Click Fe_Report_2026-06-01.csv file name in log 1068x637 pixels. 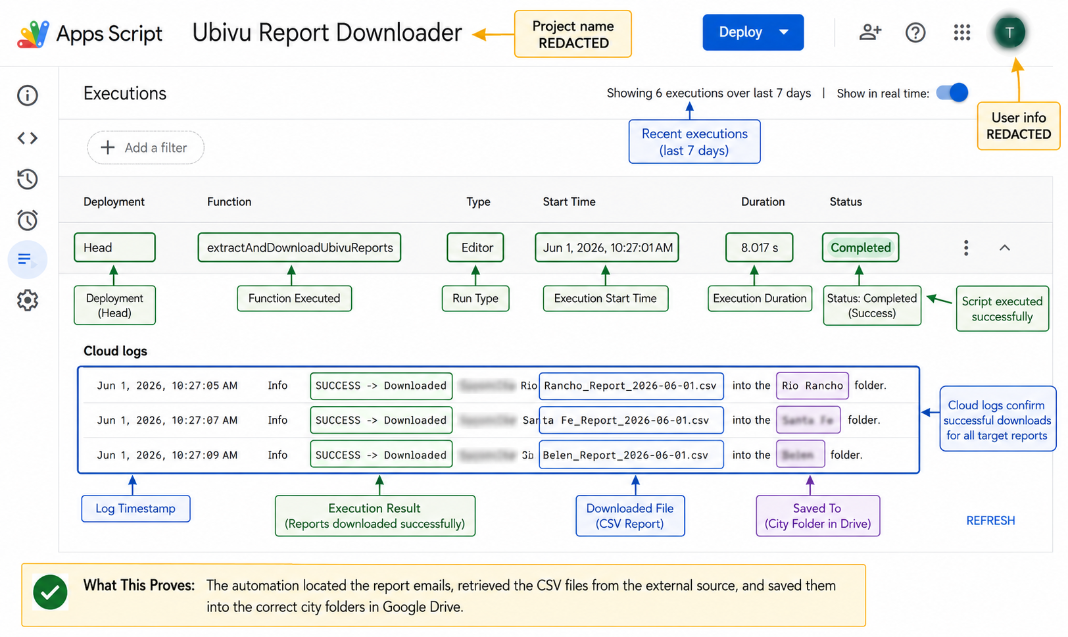coord(631,420)
